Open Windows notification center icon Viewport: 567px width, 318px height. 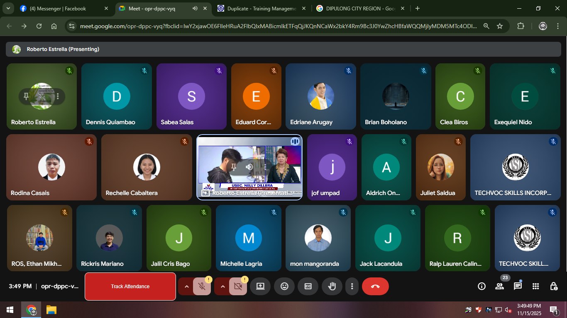pyautogui.click(x=553, y=310)
